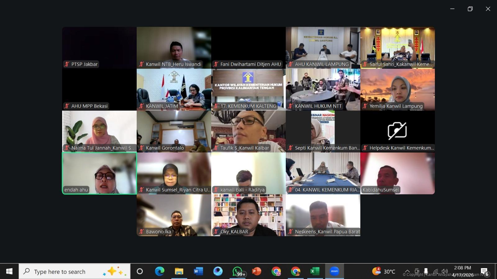The width and height of the screenshot is (497, 279).
Task: Open the Wi-Fi network flyout
Action: tap(436, 272)
